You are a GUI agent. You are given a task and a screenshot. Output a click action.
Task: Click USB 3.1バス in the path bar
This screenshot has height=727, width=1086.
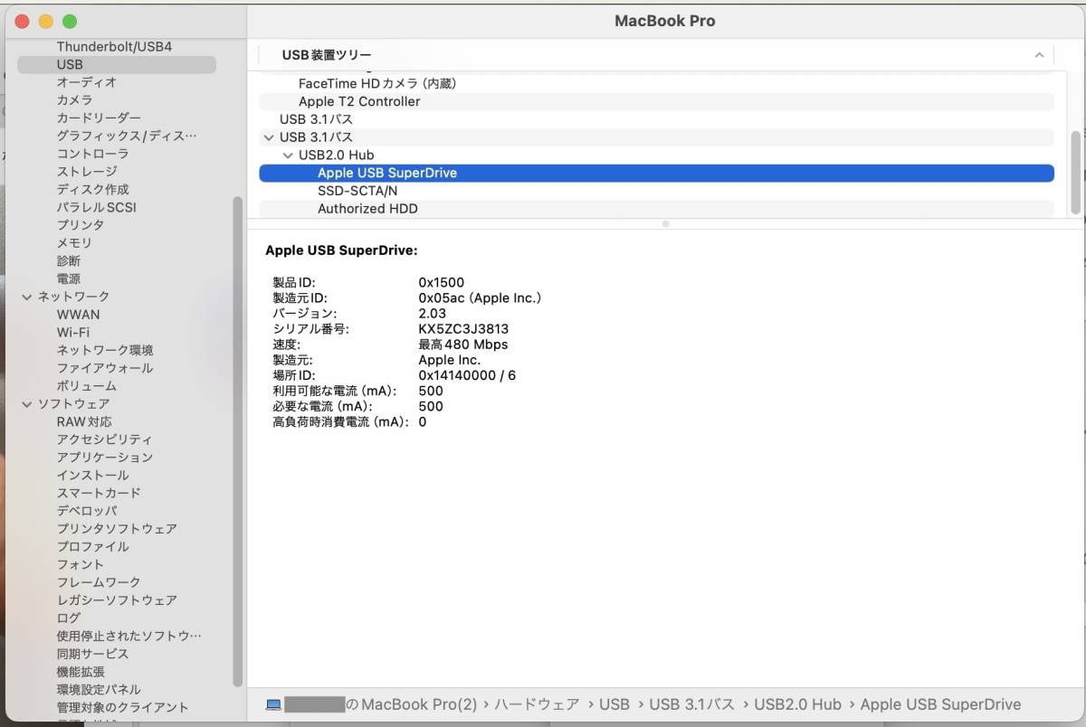tap(691, 704)
